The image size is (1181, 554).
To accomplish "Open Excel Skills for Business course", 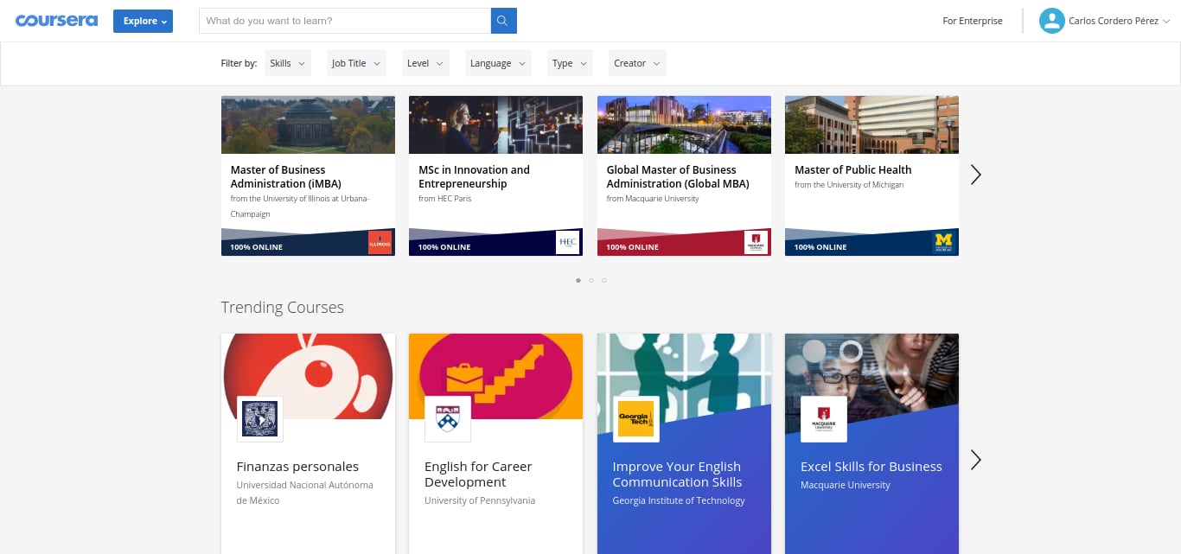I will point(871,467).
